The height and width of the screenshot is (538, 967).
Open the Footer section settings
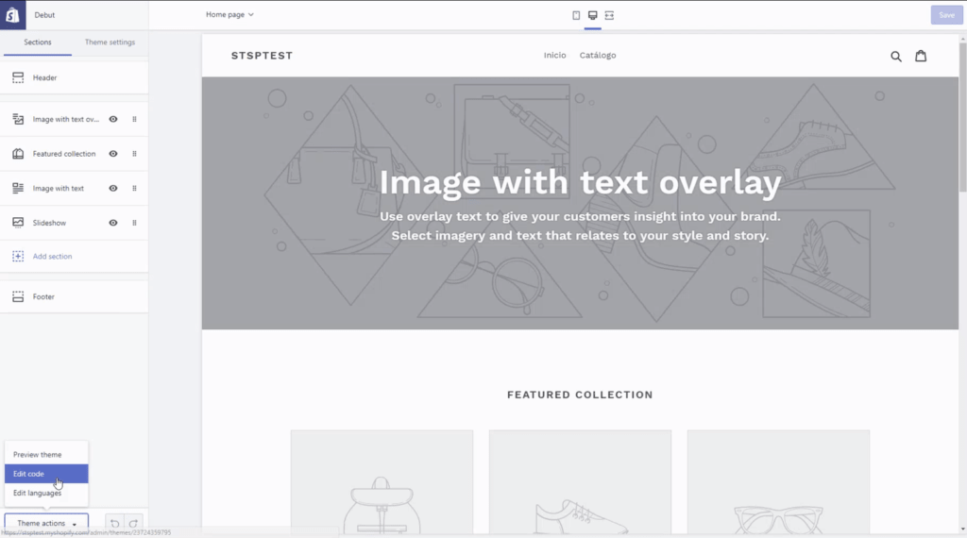[74, 296]
